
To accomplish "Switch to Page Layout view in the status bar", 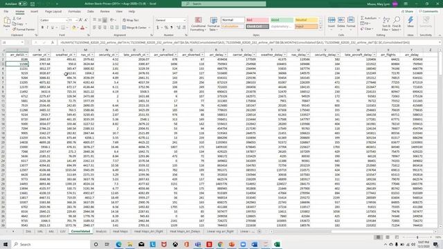I will click(x=388, y=237).
